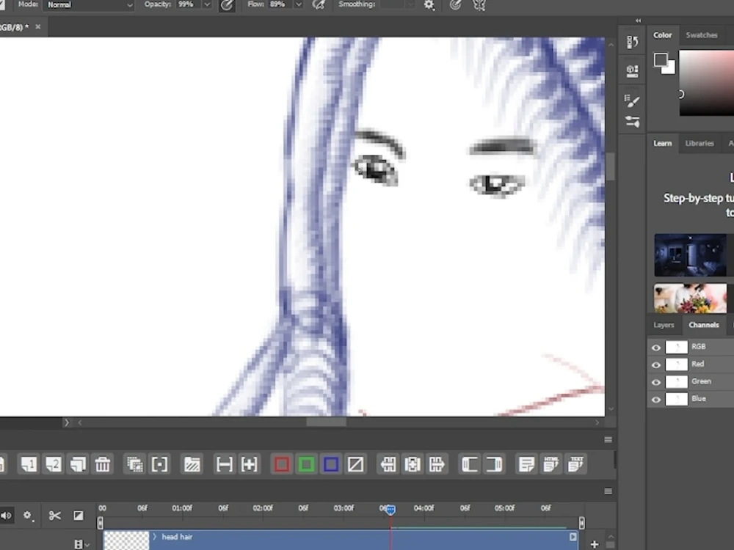734x550 pixels.
Task: Open the timeline settings gear icon
Action: [29, 516]
